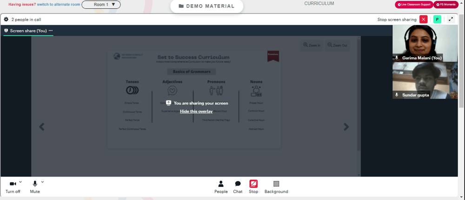Open Screen share tab options ellipsis
Image resolution: width=465 pixels, height=200 pixels.
(51, 31)
